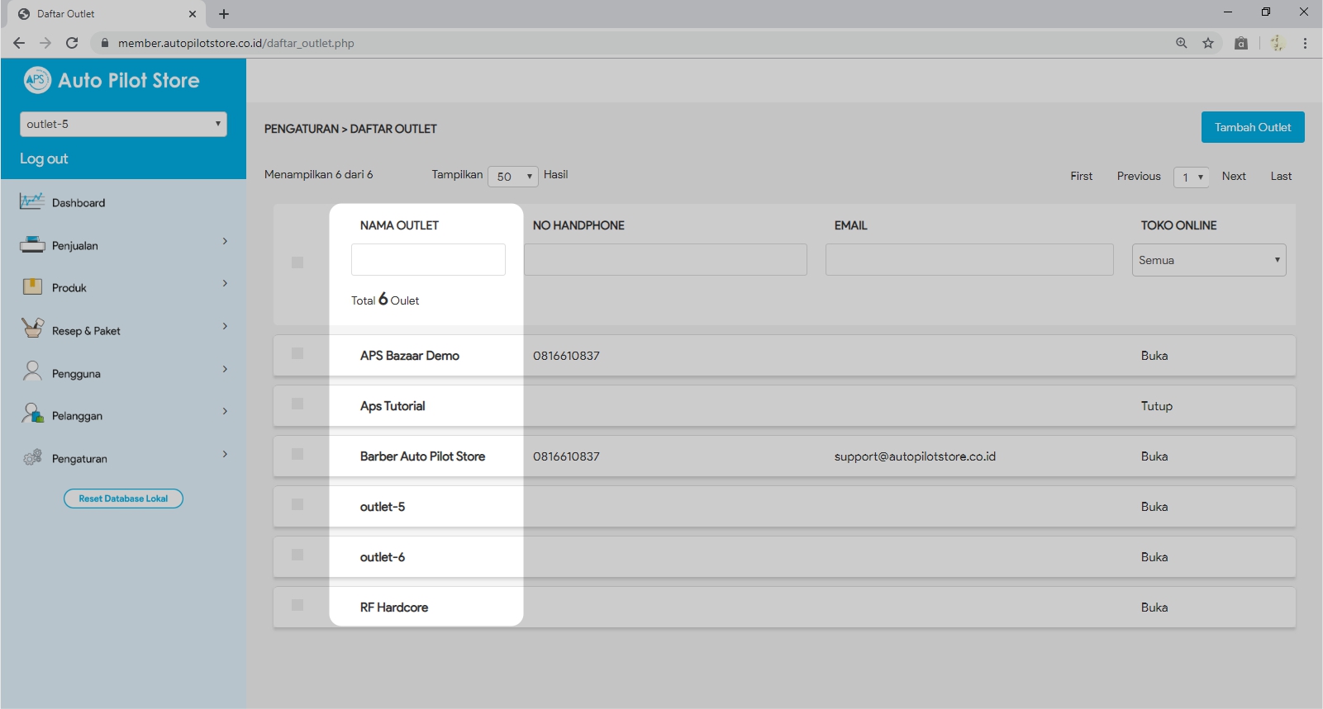Check the select-all checkbox in header
This screenshot has width=1323, height=709.
pos(297,262)
